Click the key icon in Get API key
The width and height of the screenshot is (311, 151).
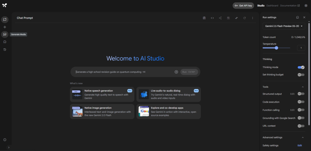point(236,5)
